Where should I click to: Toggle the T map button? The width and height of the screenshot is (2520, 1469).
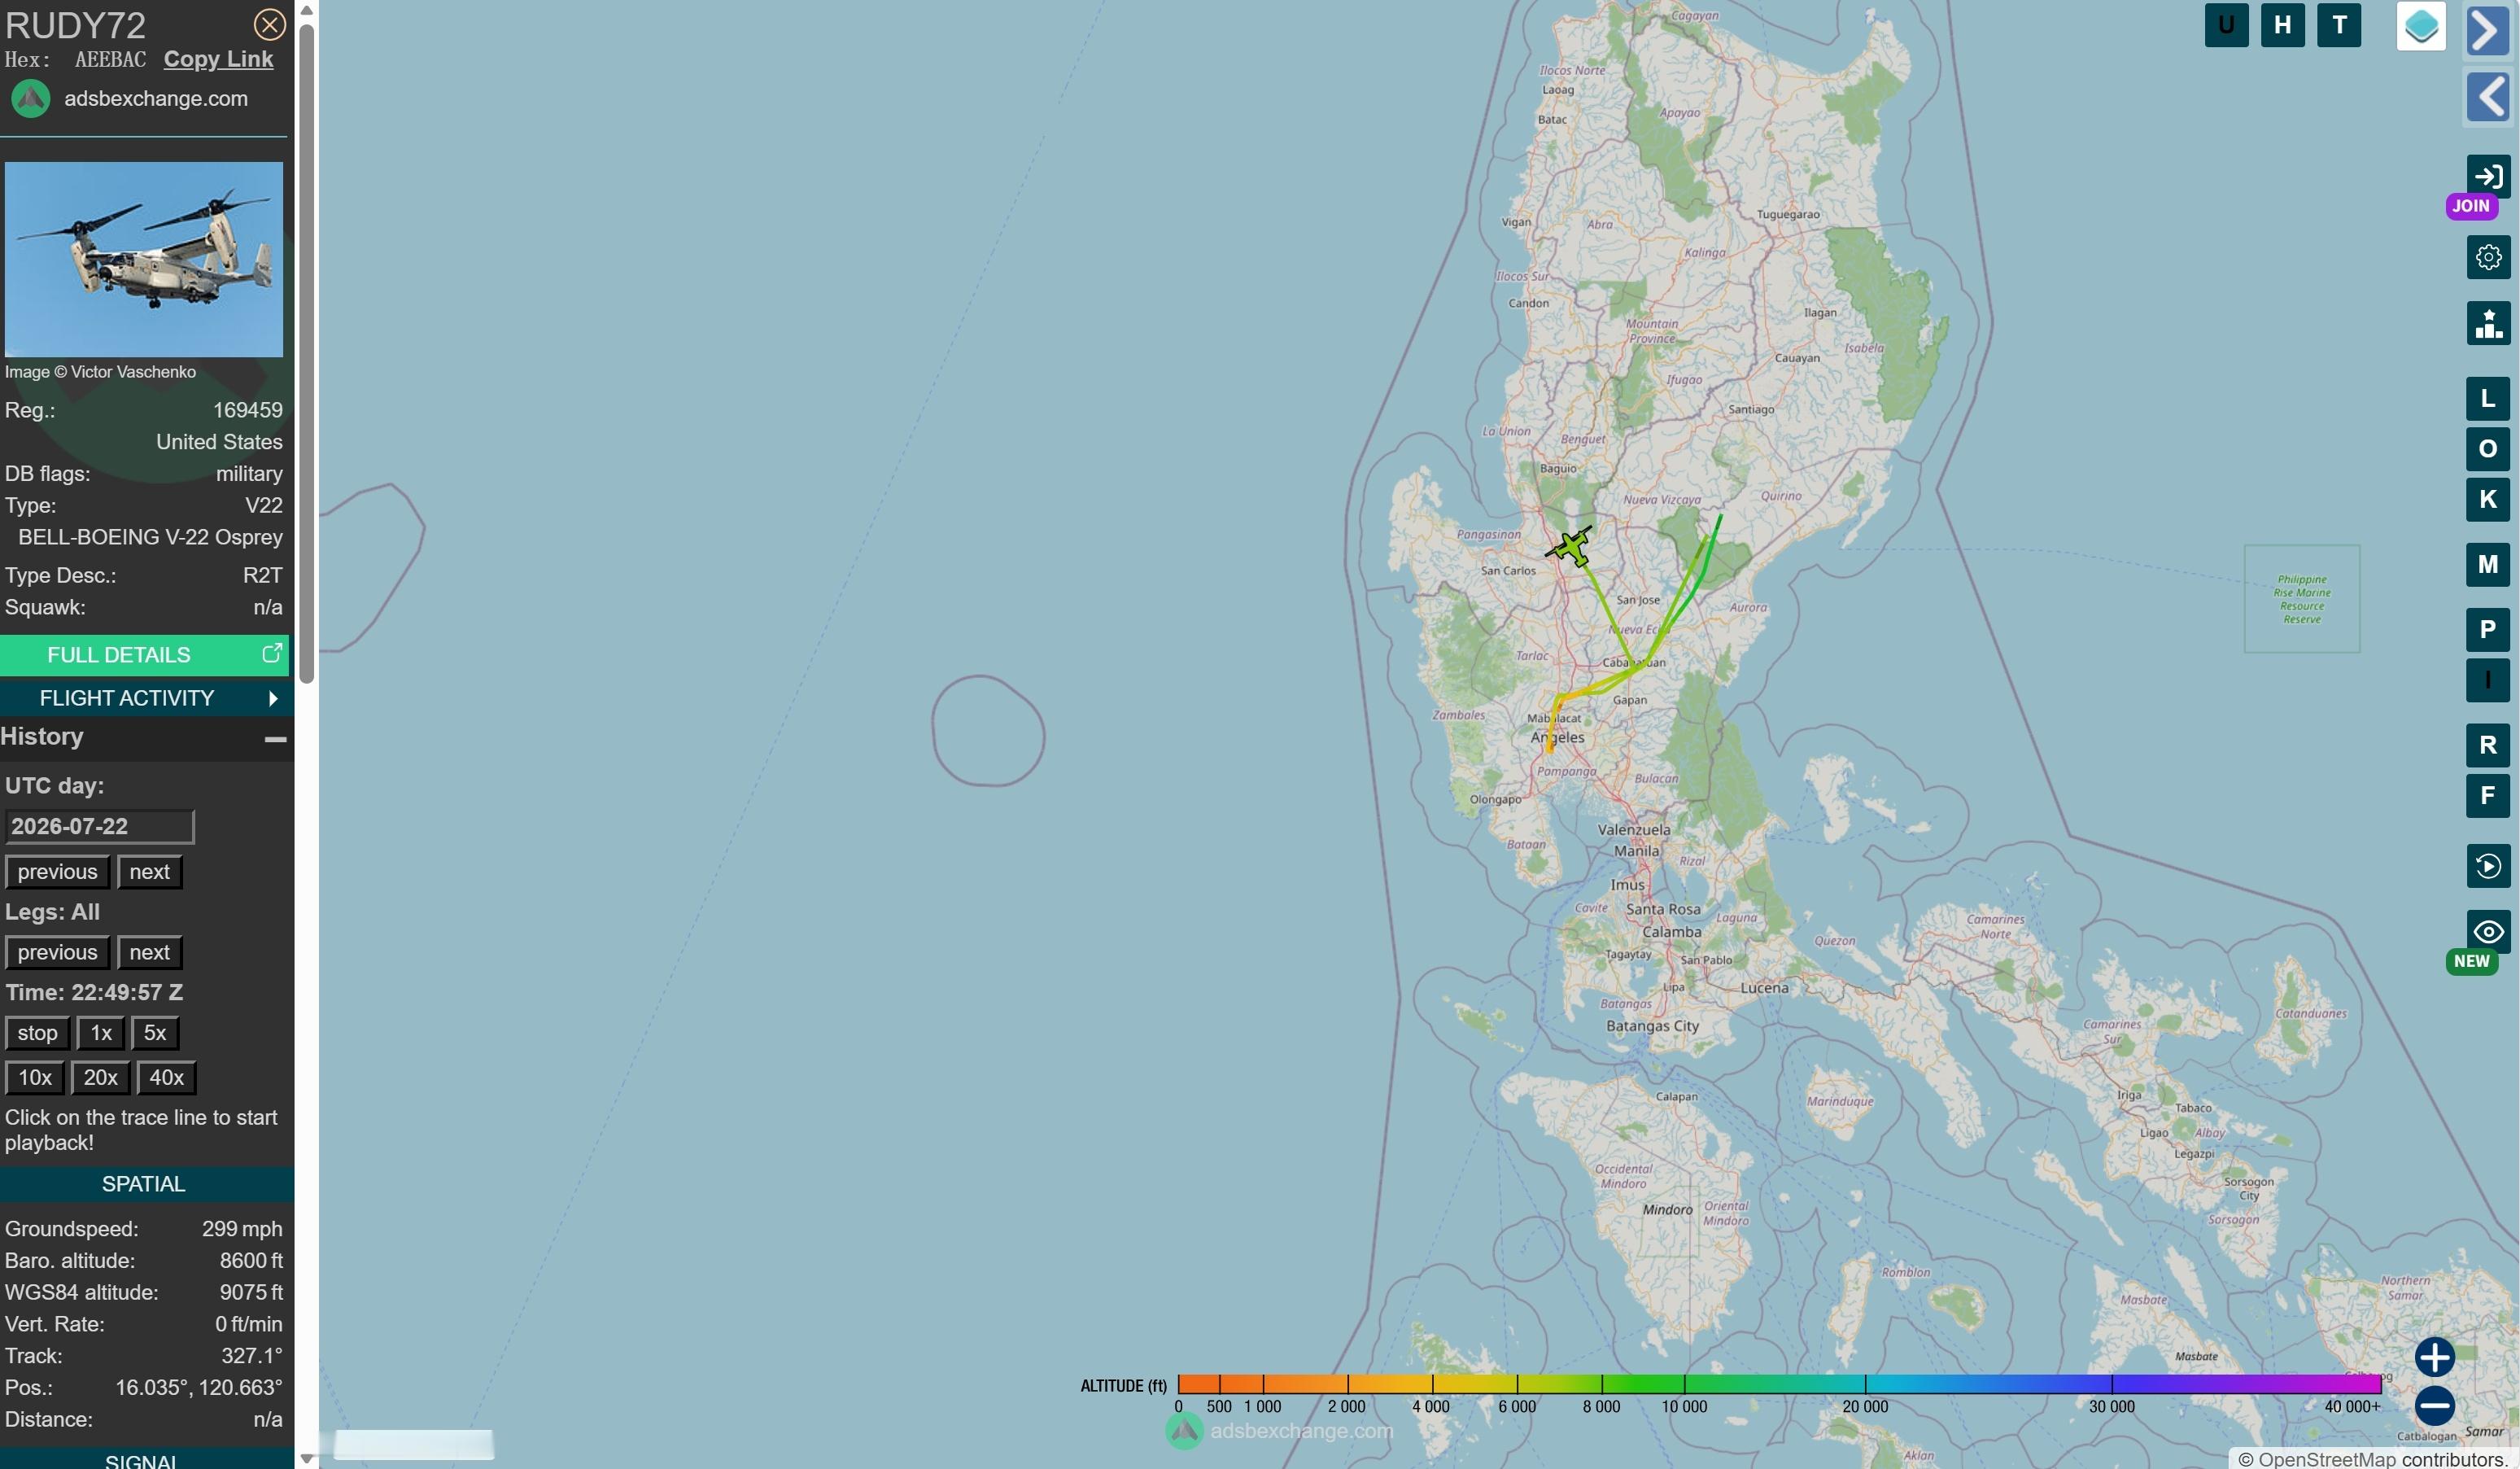(2339, 25)
